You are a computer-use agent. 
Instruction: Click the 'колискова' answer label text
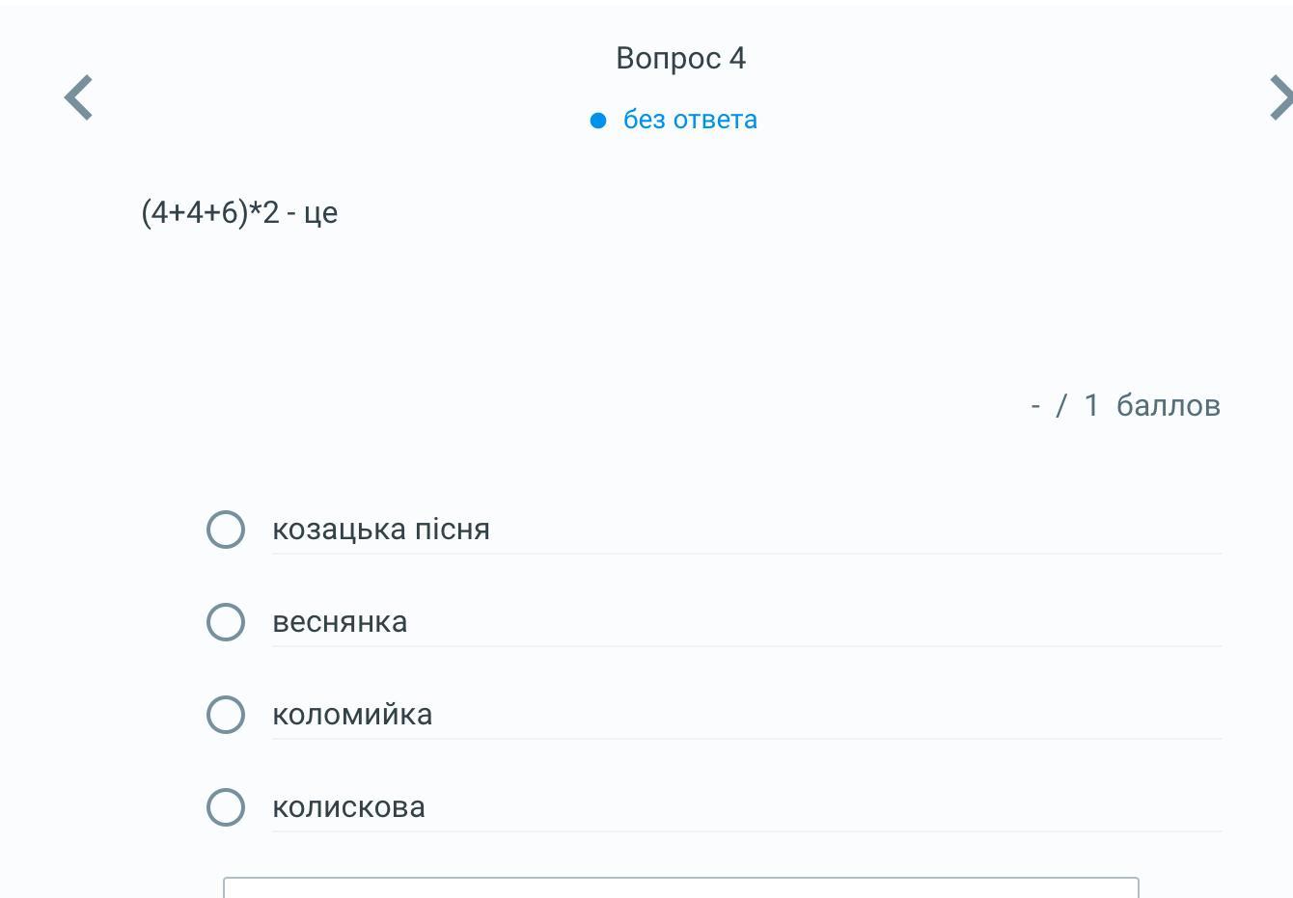(348, 807)
